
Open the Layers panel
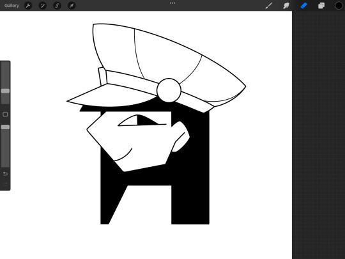pyautogui.click(x=321, y=6)
